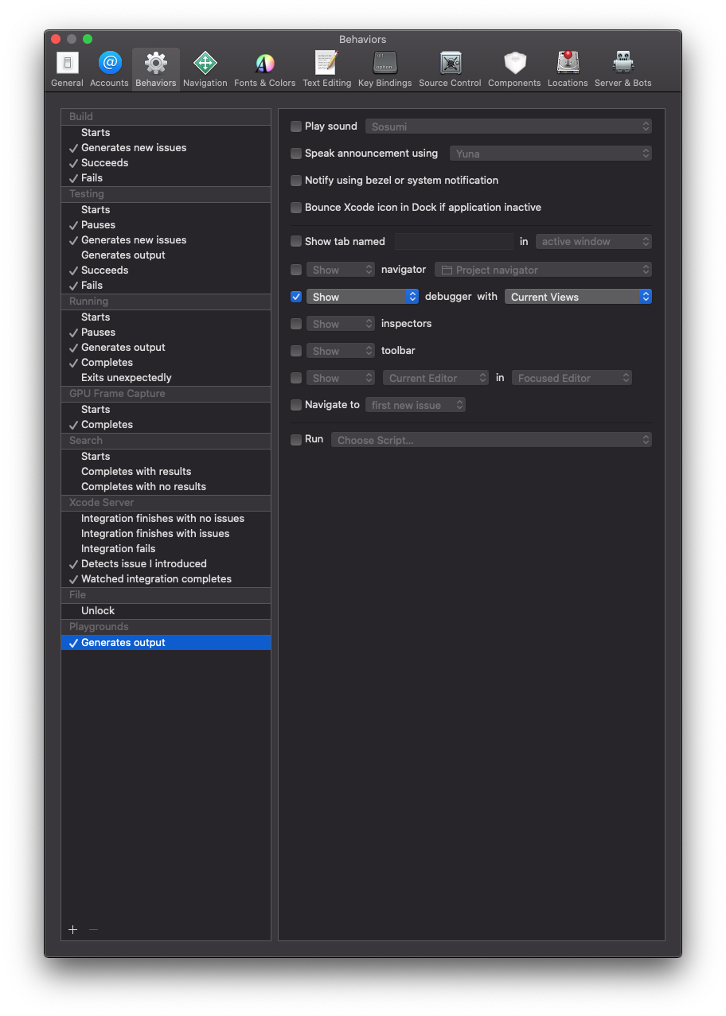Open the Yuna voice dropdown
Image resolution: width=726 pixels, height=1016 pixels.
pos(551,154)
